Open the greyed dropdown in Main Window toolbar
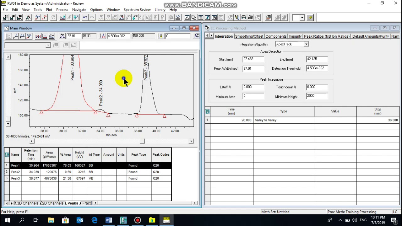This screenshot has width=402, height=226. (48, 45)
